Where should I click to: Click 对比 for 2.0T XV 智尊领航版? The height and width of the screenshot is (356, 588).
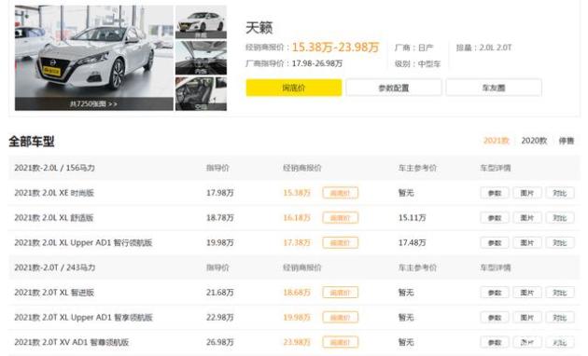pos(560,342)
